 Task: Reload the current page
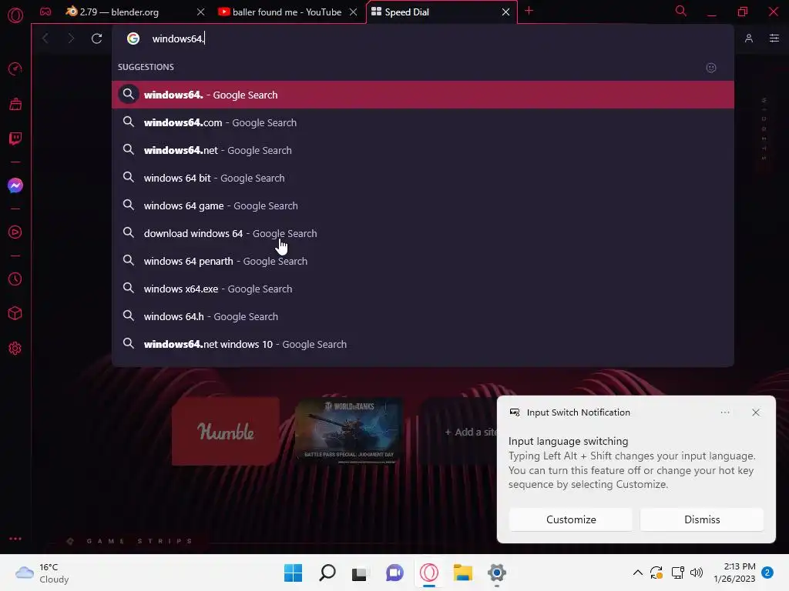coord(96,38)
